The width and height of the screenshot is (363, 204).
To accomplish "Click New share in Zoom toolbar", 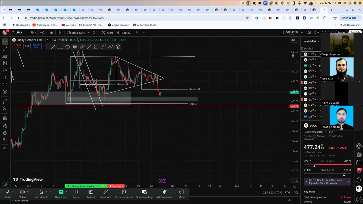I will [x=61, y=194].
